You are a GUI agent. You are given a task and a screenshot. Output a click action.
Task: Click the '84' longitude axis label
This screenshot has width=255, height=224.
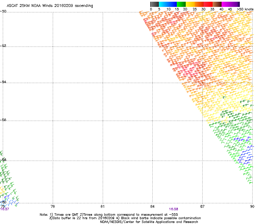tap(152, 206)
